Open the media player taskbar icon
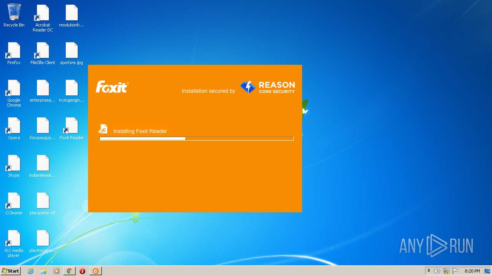Image resolution: width=492 pixels, height=276 pixels. [x=57, y=271]
